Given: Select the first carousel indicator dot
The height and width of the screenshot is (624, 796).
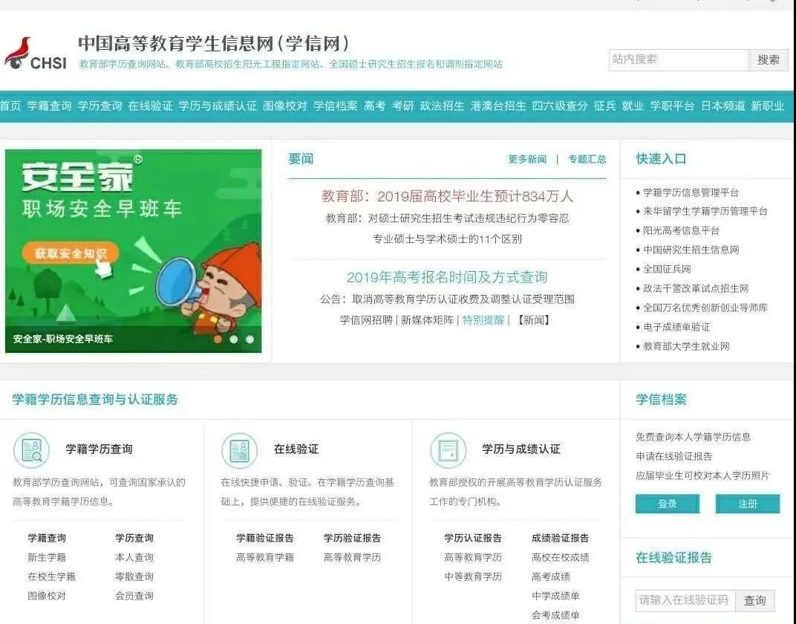Looking at the screenshot, I should [x=218, y=339].
